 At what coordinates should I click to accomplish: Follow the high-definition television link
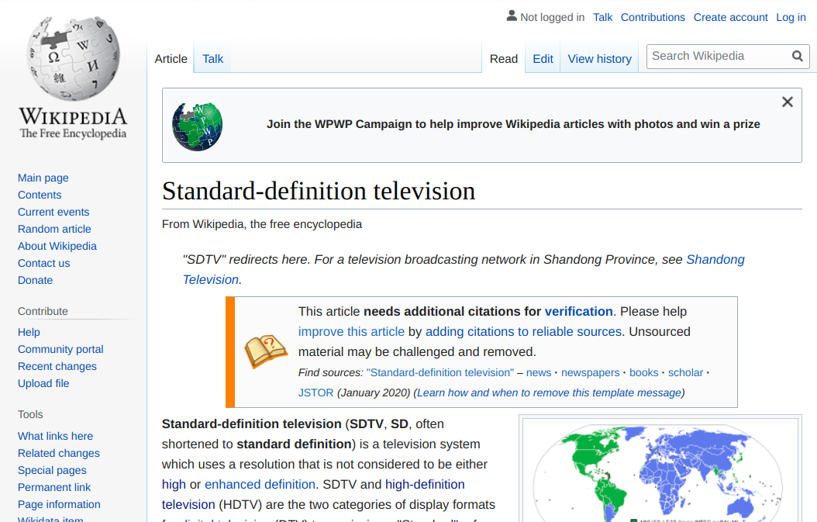[x=313, y=494]
